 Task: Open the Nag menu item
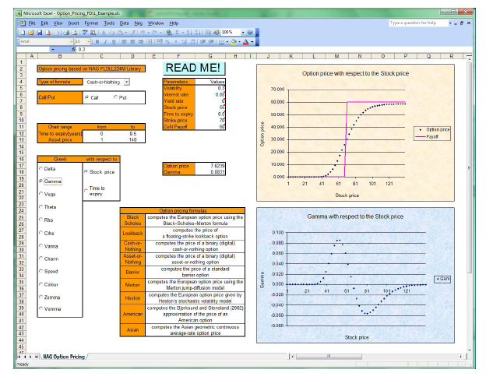click(138, 23)
